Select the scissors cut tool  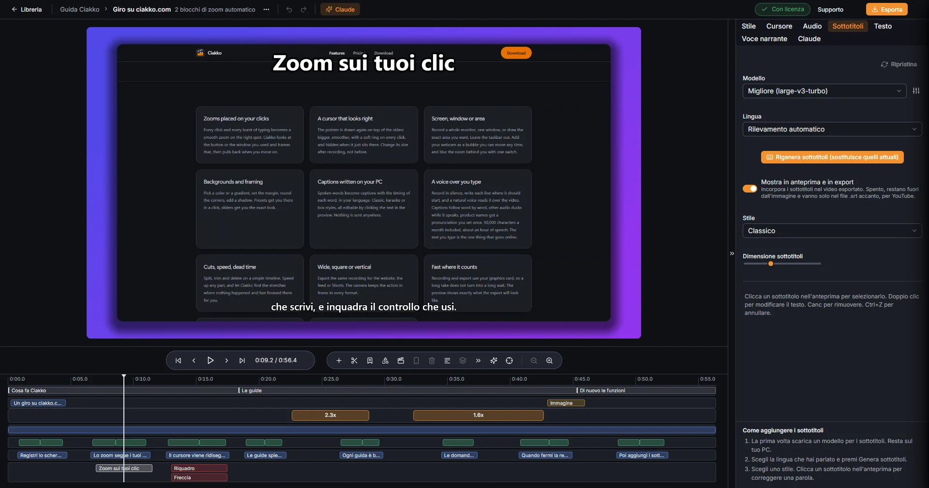354,360
